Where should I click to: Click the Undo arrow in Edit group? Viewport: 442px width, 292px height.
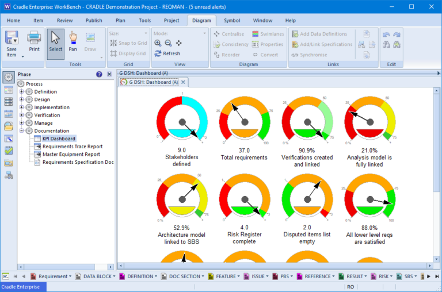(385, 34)
